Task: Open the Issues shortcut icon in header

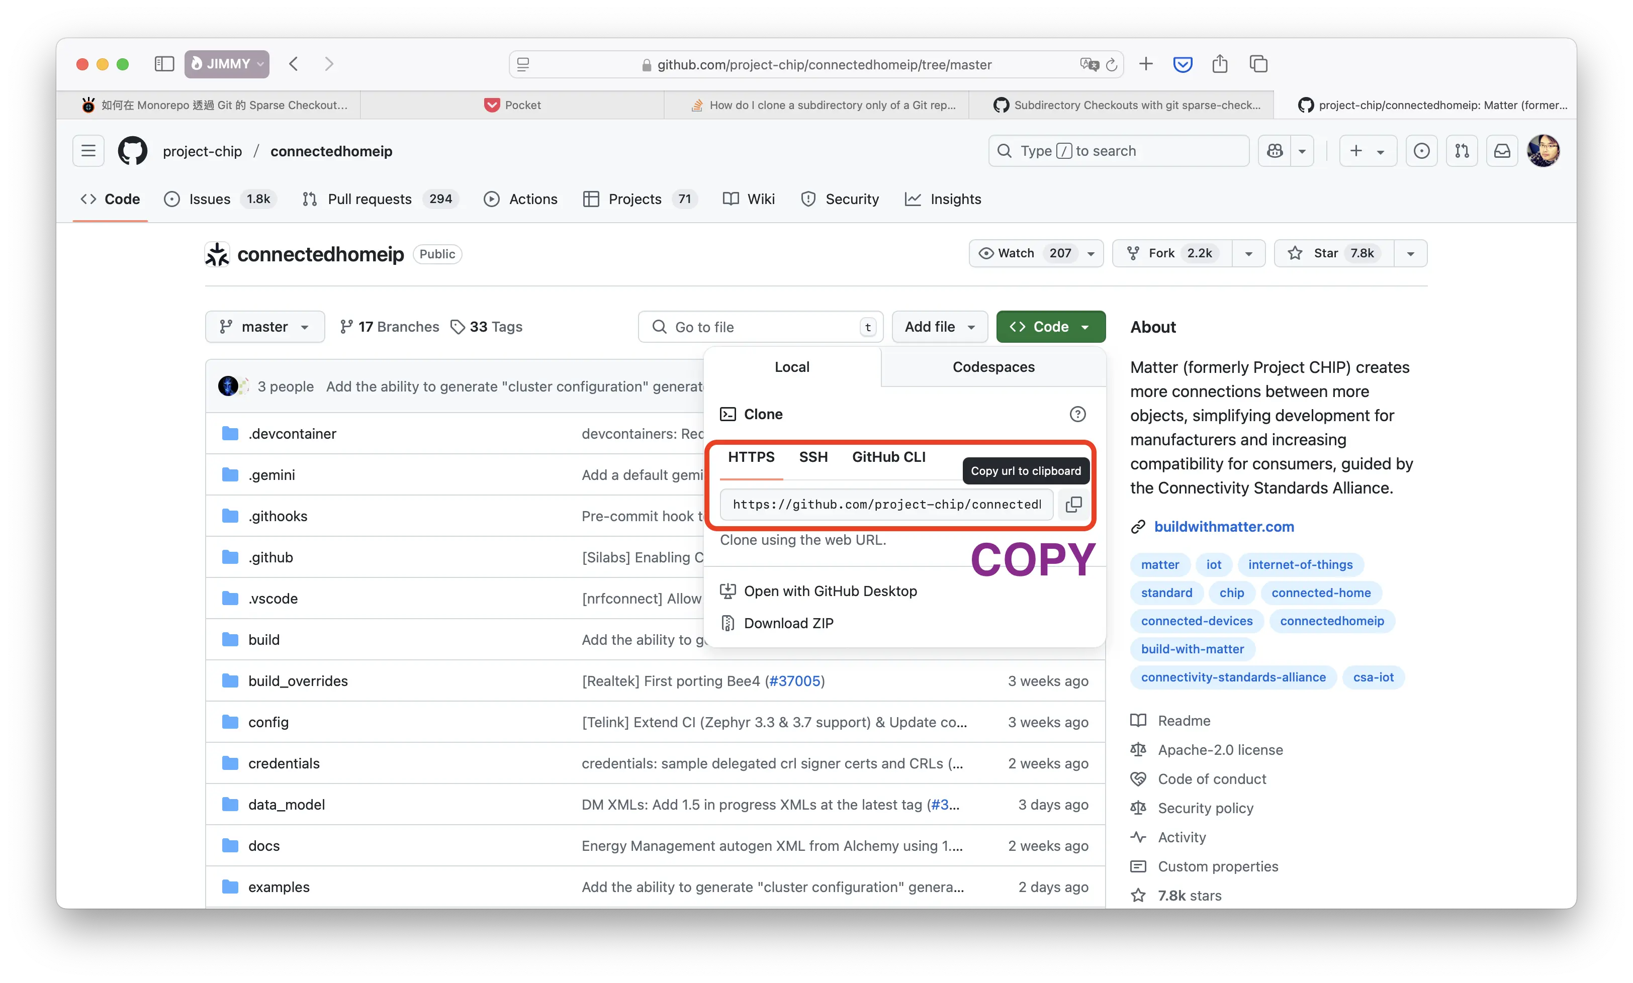Action: point(1421,151)
